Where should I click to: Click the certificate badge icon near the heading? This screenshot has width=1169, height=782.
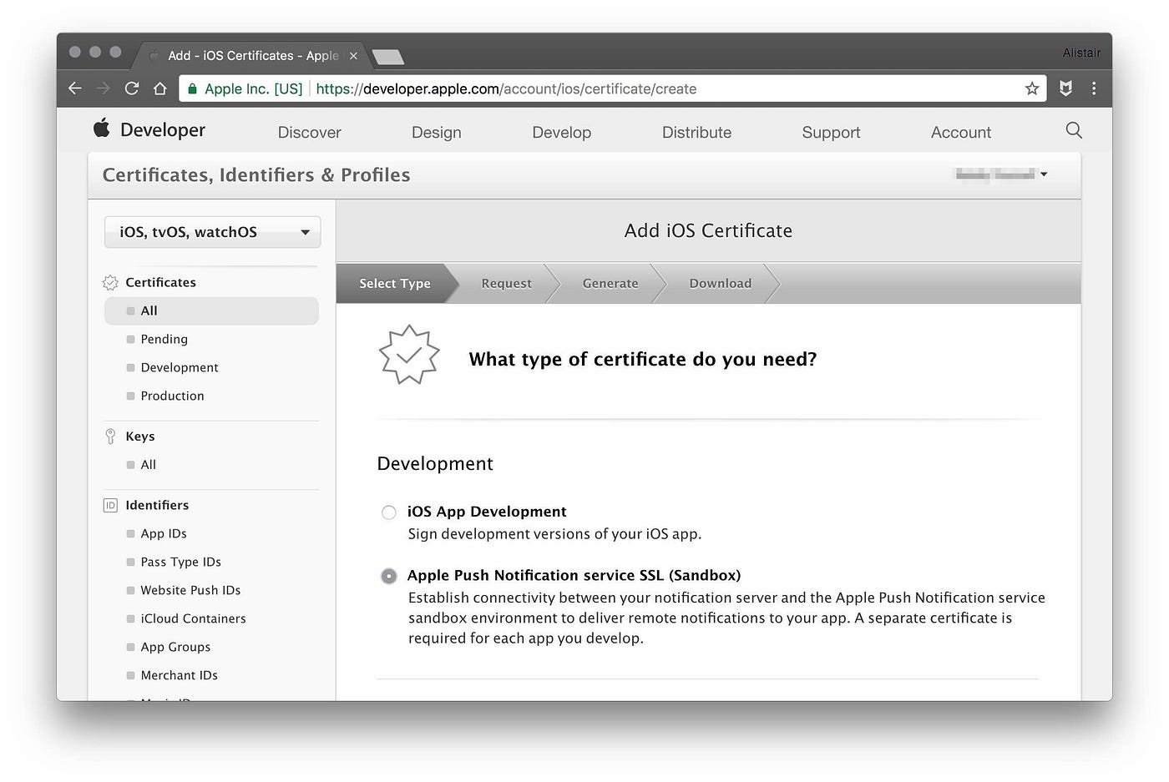click(x=409, y=354)
